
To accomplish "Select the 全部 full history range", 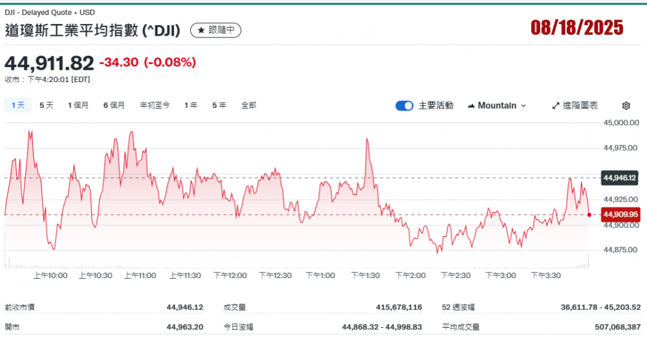I will pyautogui.click(x=248, y=105).
